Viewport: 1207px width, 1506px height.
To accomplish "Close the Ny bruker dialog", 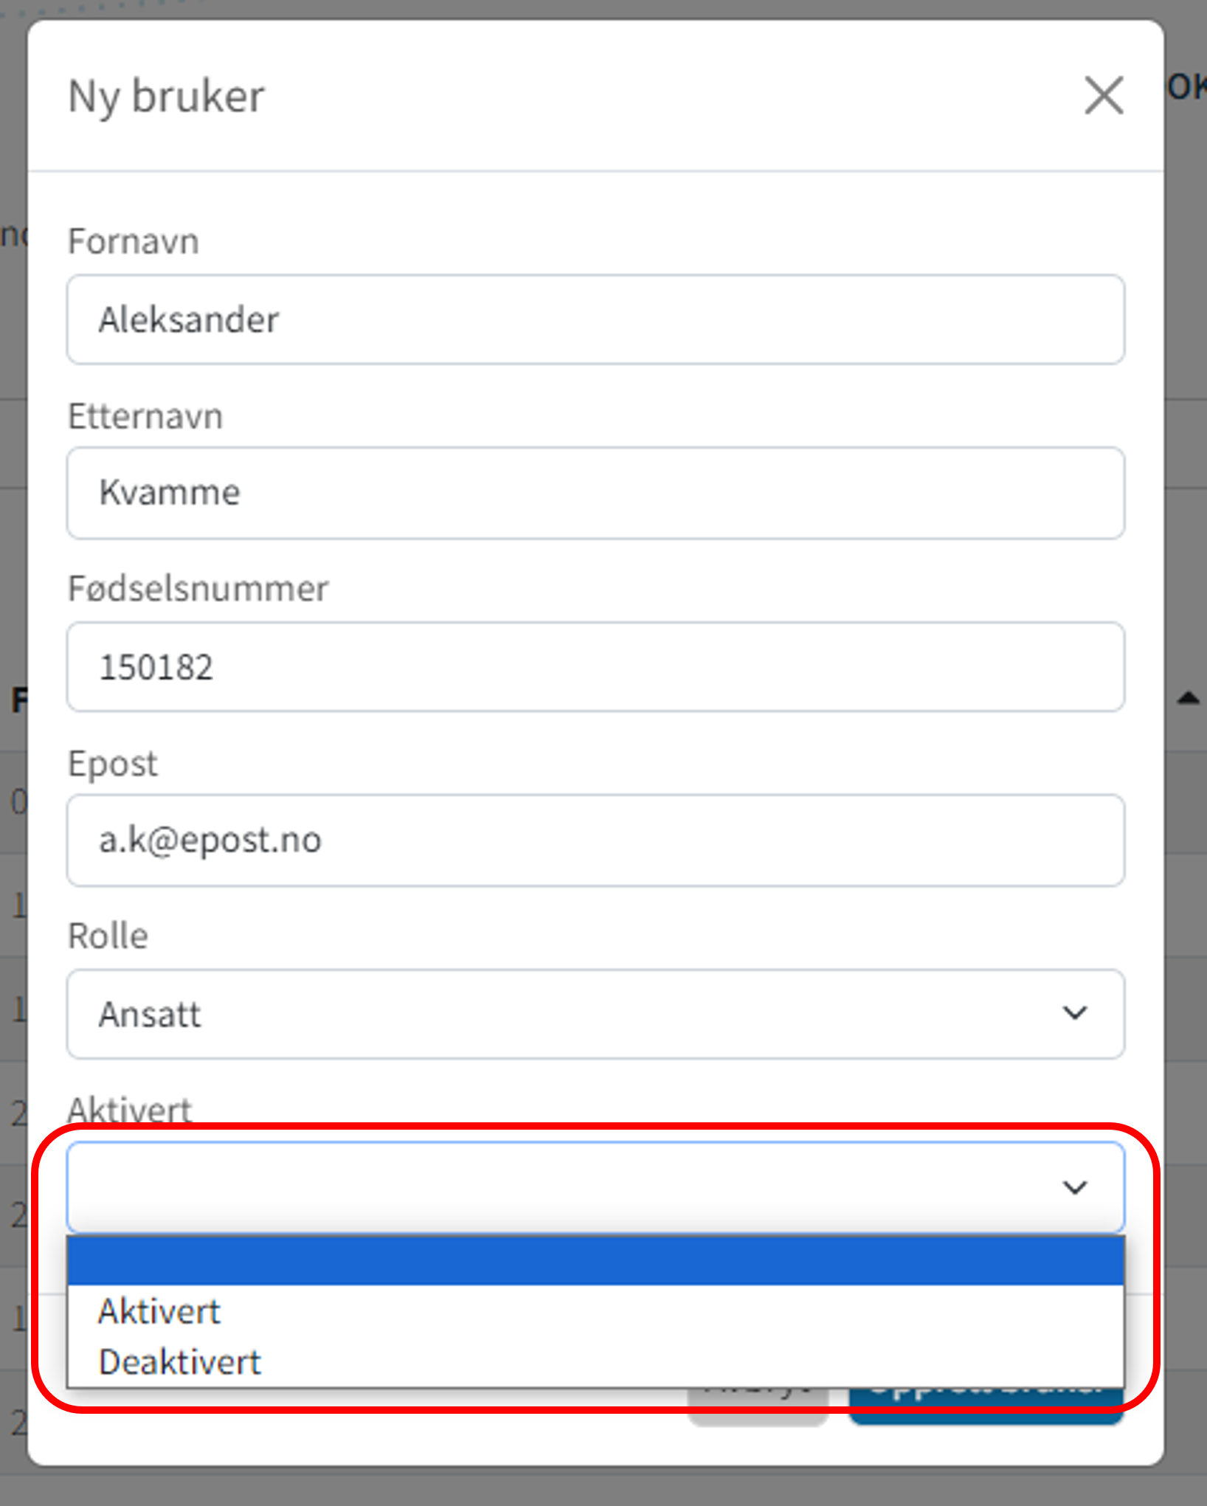I will [1104, 95].
